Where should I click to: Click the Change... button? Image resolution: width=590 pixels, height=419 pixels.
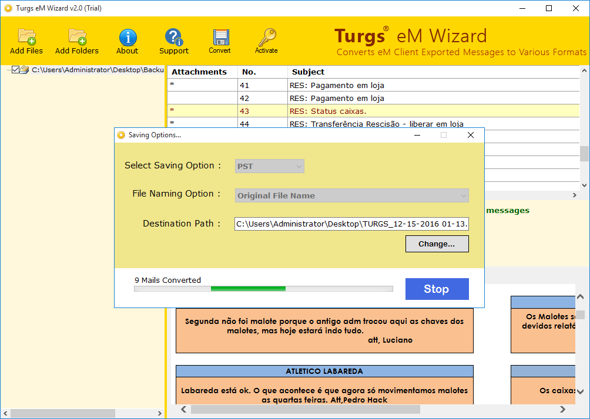[437, 244]
